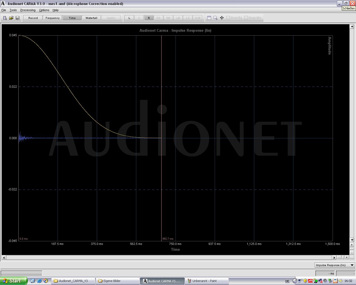Click the horizontal zoom minus button

[x=339, y=257]
